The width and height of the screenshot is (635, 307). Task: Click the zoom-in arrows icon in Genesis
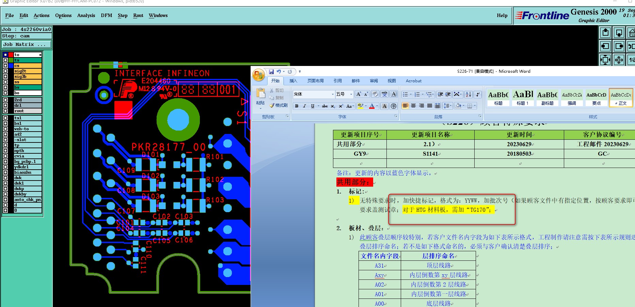pos(619,60)
